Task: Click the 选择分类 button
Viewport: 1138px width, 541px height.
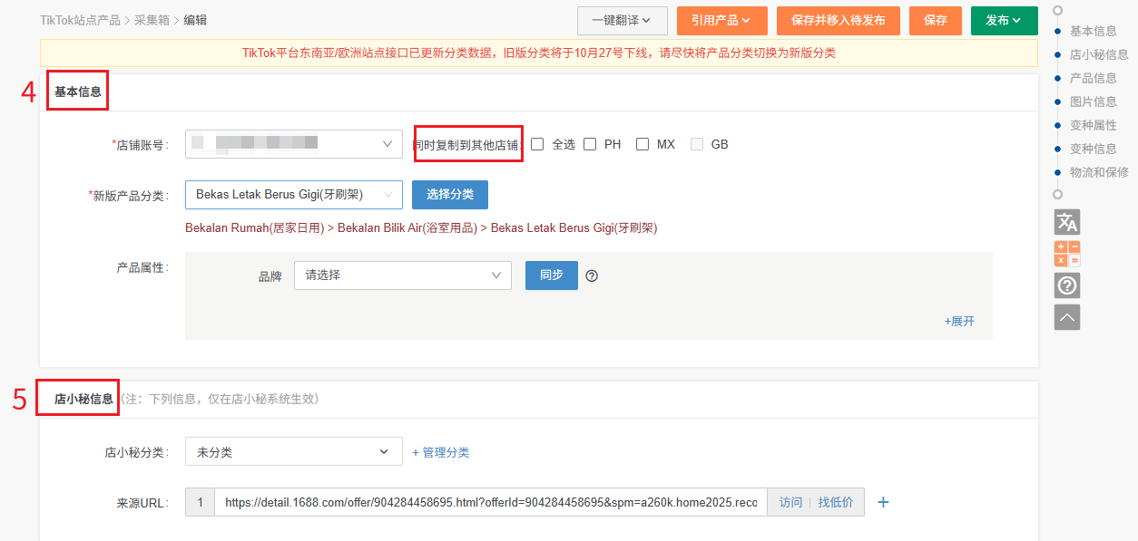Action: pos(449,195)
